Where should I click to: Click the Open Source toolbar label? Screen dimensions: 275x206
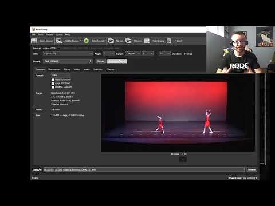click(46, 41)
